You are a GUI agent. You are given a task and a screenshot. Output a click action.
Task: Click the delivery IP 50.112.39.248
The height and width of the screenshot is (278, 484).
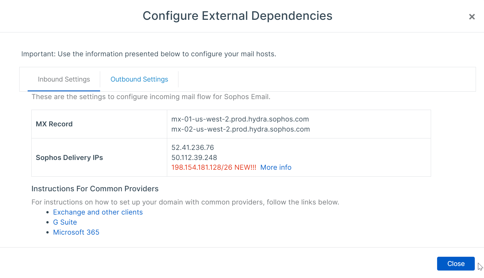(194, 158)
